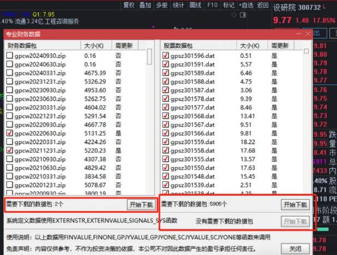Check the gpcw20240930.zip checkbox
This screenshot has width=337, height=255.
coord(9,56)
